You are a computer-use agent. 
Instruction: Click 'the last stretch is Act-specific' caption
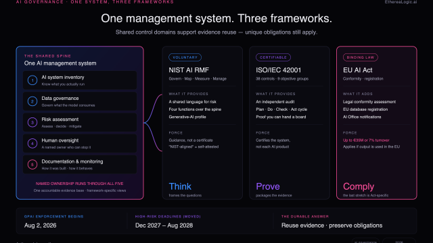(x=365, y=195)
